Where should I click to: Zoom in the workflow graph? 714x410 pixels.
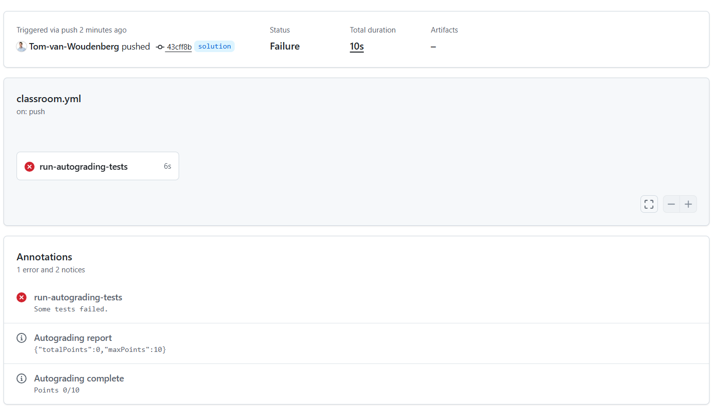point(688,204)
